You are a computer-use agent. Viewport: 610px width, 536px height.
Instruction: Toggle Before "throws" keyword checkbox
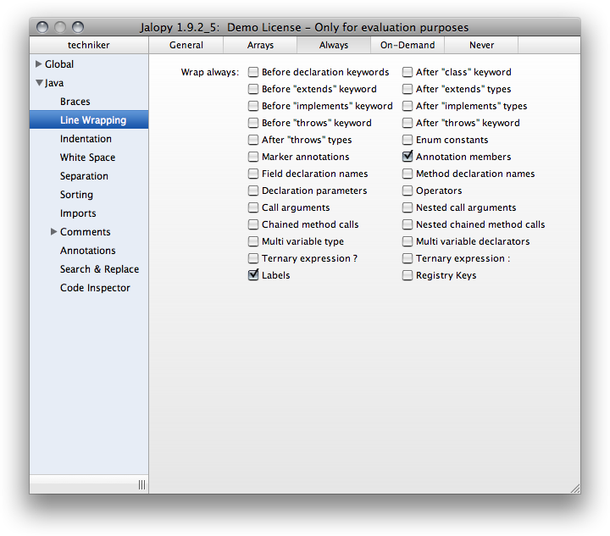[x=253, y=123]
